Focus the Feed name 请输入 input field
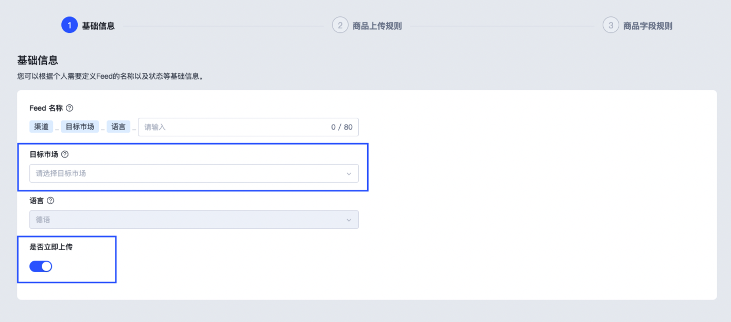Screen dimensions: 731x322 (x=232, y=127)
